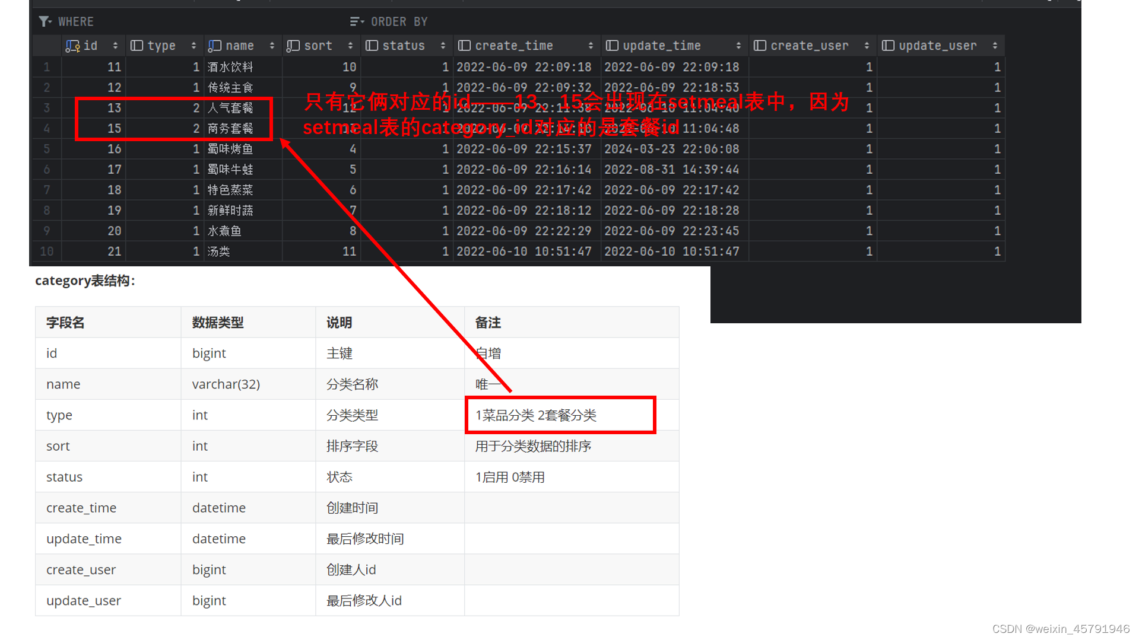Toggle sorting arrows on create_time column
The height and width of the screenshot is (640, 1139).
click(591, 46)
